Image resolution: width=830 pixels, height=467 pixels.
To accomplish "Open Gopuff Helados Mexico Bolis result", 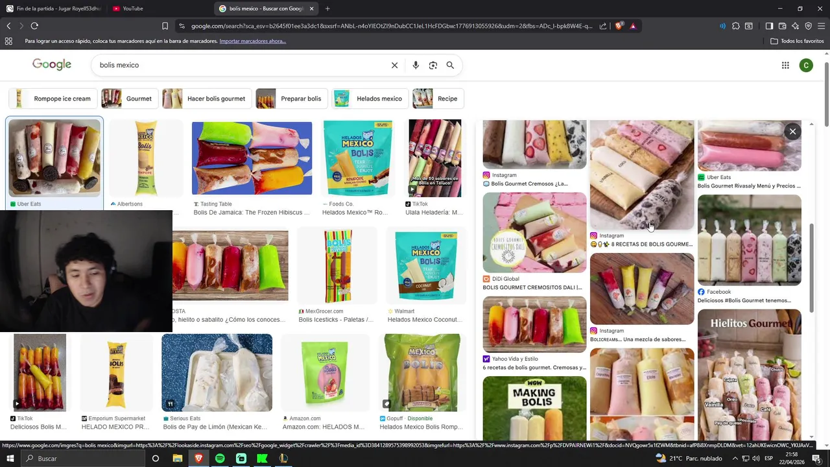I will coord(421,373).
